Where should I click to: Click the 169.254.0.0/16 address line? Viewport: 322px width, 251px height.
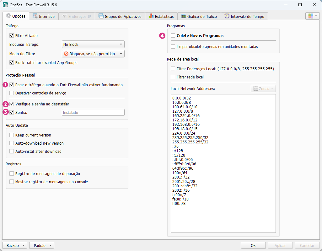coord(186,115)
